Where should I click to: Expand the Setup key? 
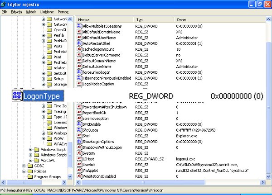tap(43, 79)
